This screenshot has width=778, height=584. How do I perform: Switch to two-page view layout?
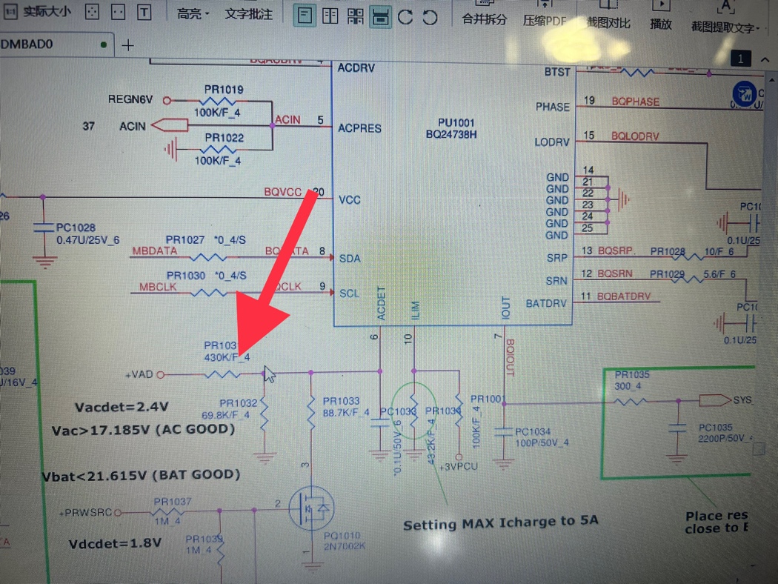click(330, 16)
